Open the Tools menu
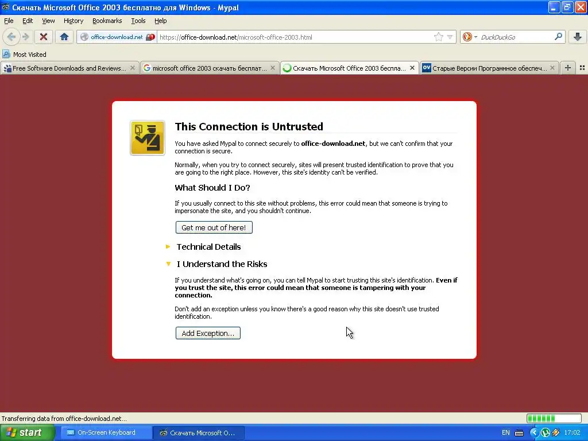The height and width of the screenshot is (441, 588). click(138, 21)
